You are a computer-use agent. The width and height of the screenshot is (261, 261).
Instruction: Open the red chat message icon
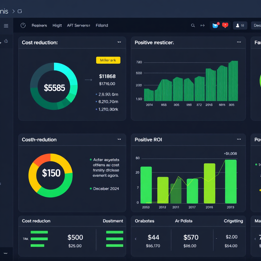click(x=225, y=25)
